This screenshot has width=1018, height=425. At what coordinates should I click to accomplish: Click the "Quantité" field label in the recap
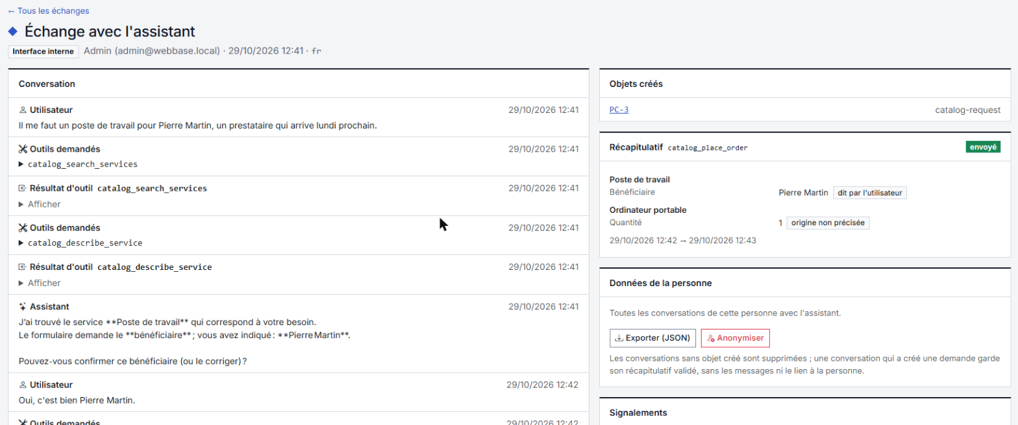625,222
